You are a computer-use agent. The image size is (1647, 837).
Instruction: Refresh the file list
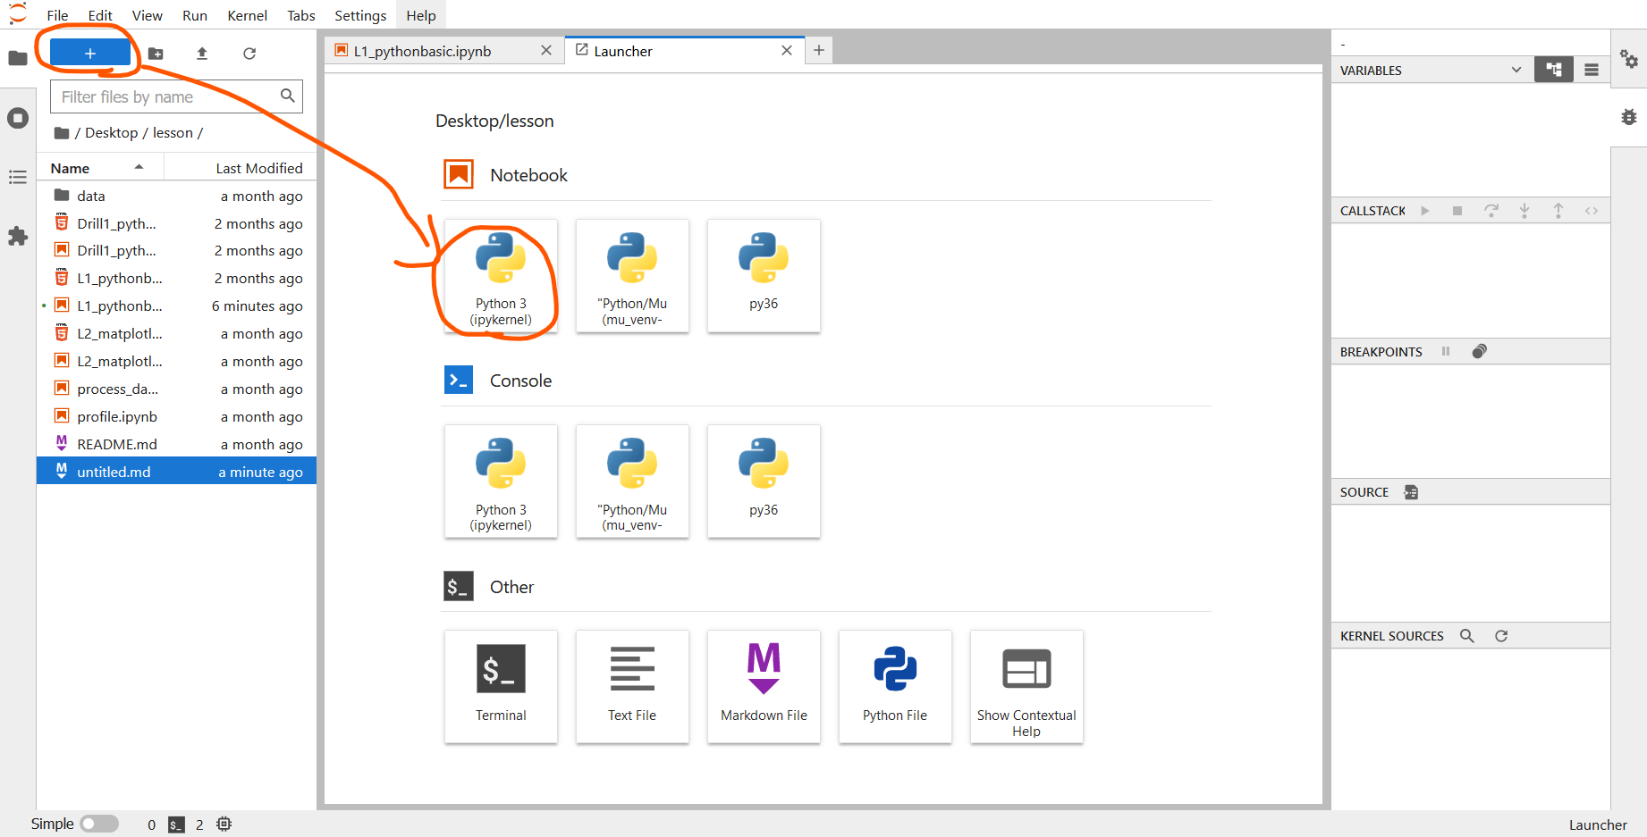[249, 54]
